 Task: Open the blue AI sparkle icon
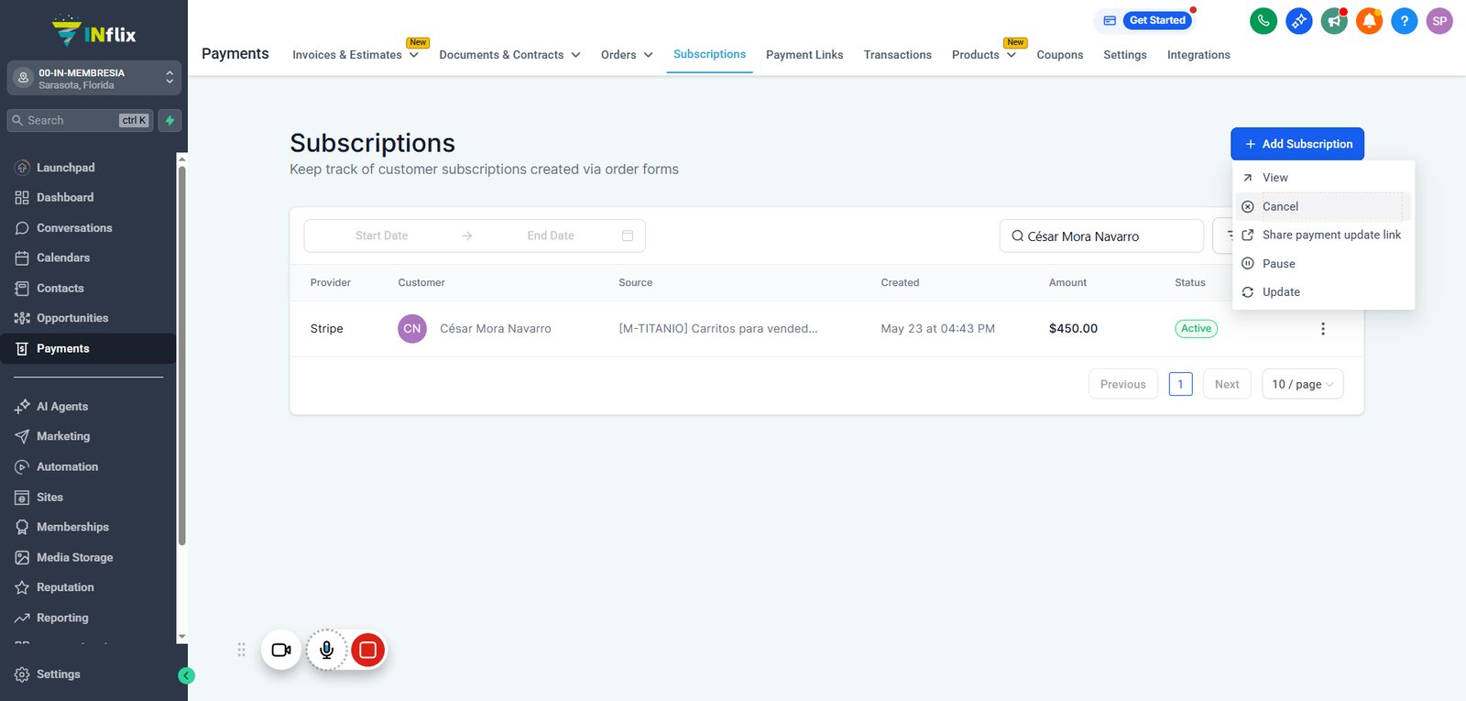(x=1298, y=21)
